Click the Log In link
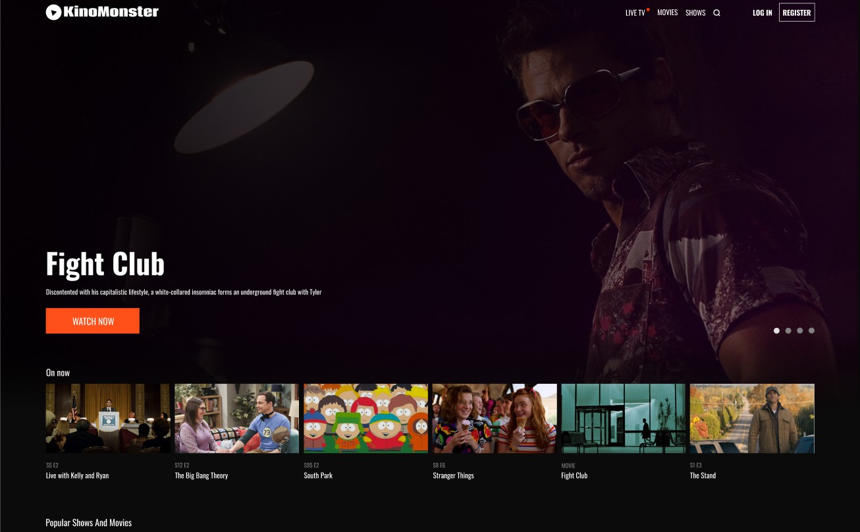860x532 pixels. point(763,13)
